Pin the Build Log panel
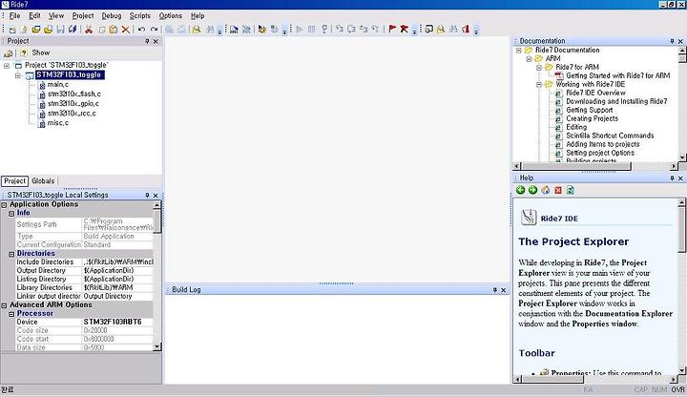This screenshot has height=397, width=687. pyautogui.click(x=494, y=290)
